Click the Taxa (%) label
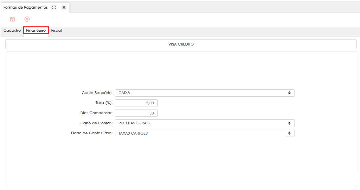Image resolution: width=360 pixels, height=190 pixels. (104, 103)
